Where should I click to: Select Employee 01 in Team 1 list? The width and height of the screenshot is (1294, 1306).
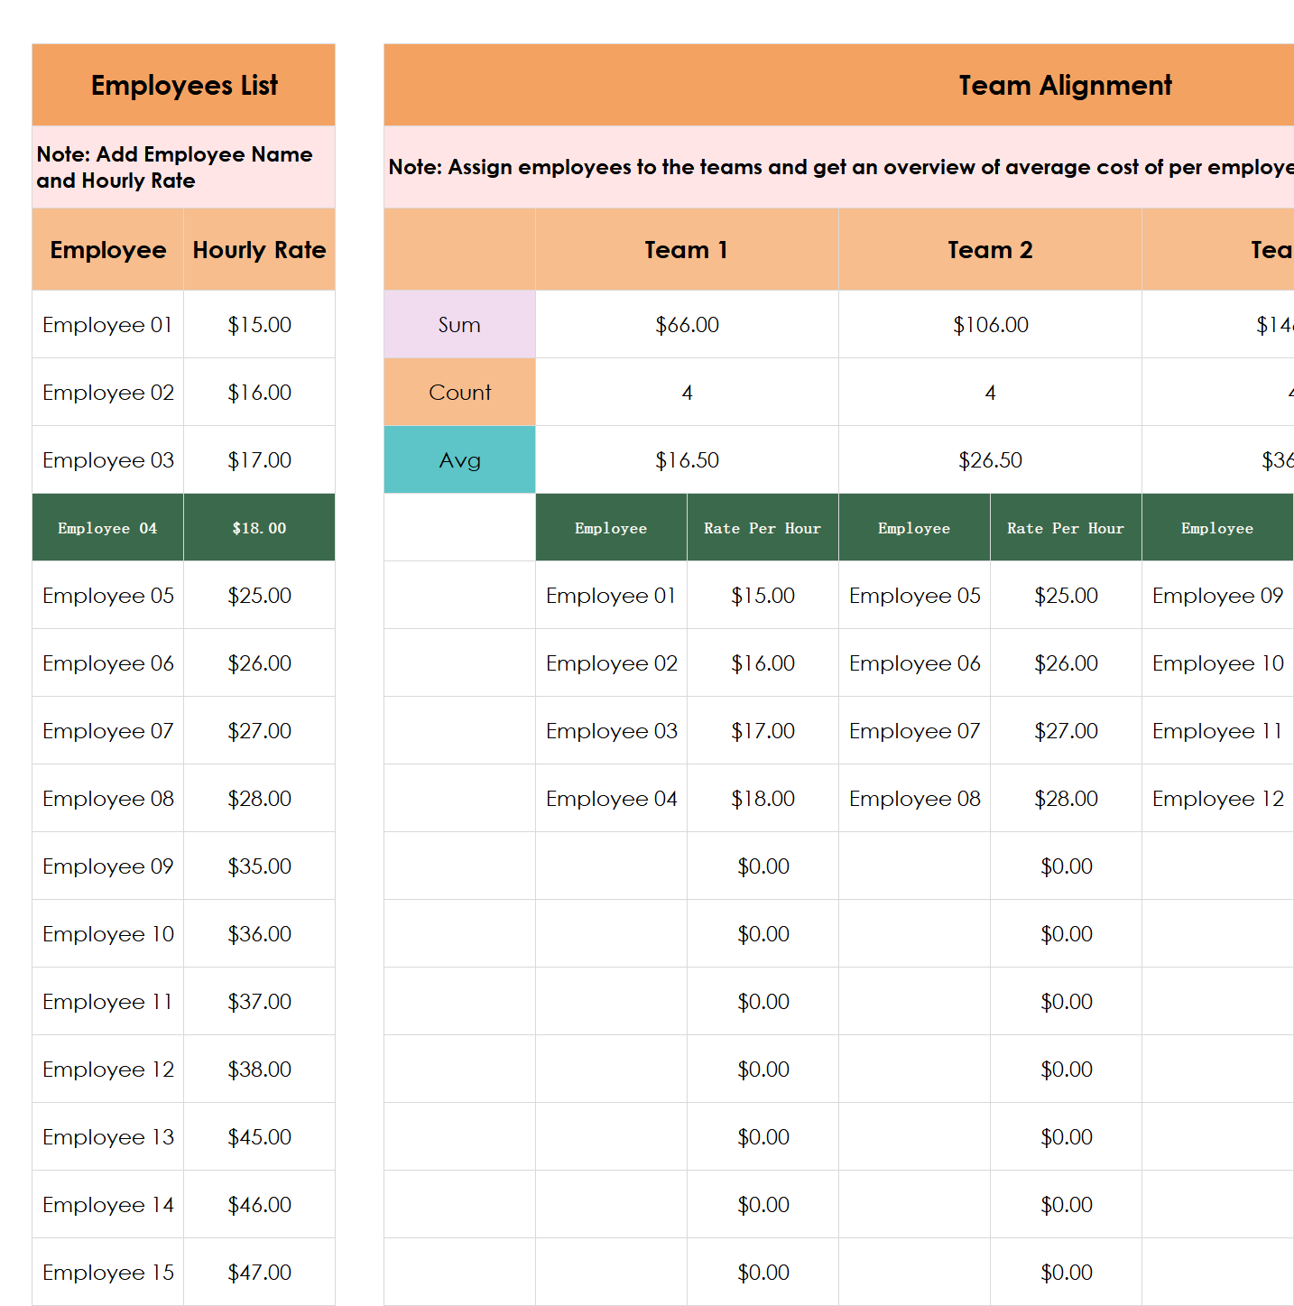[611, 596]
